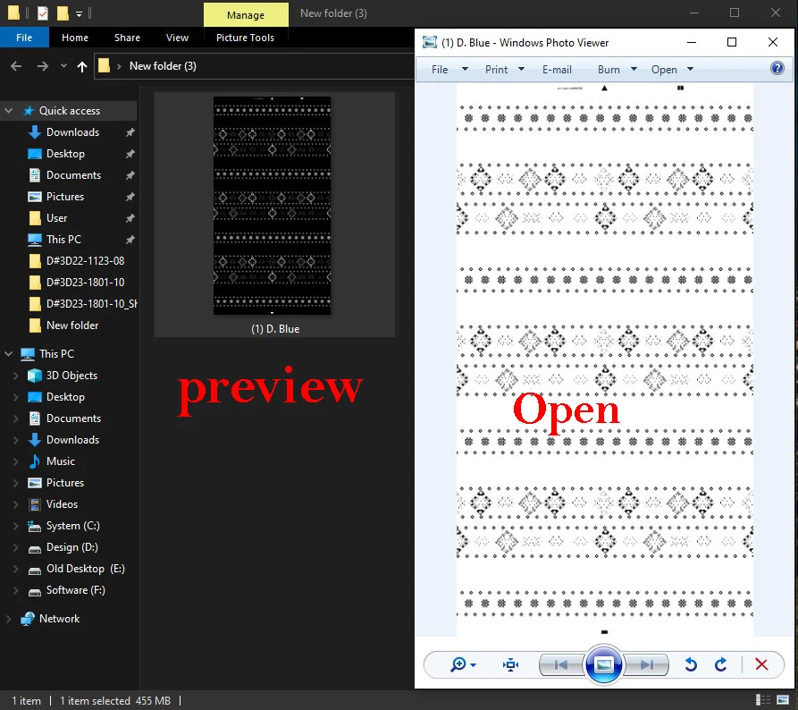Viewport: 798px width, 710px height.
Task: Click the Explorer back arrow
Action: (x=16, y=66)
